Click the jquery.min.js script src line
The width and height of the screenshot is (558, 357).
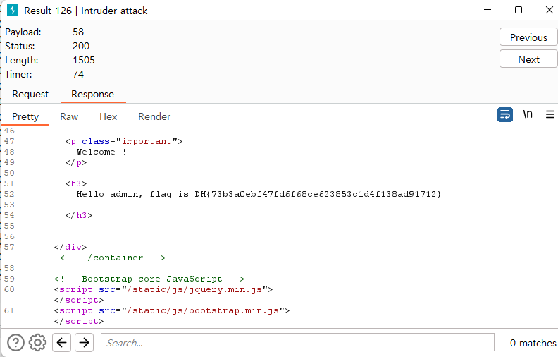163,289
